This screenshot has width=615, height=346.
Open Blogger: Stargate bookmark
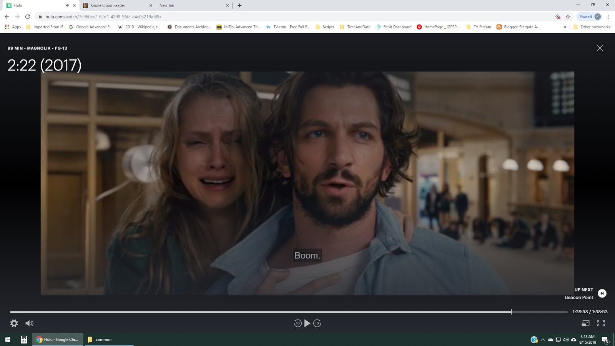coord(518,27)
